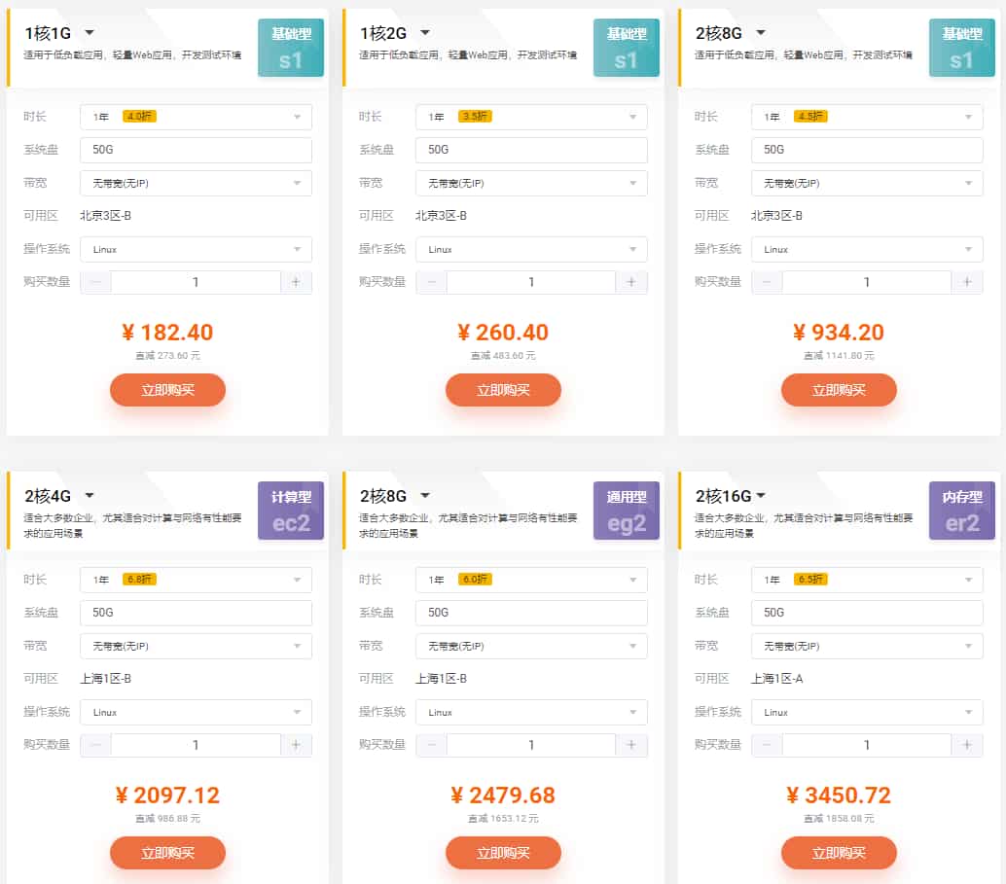Decrease quantity with minus on 1核2G card
This screenshot has height=884, width=1006.
(432, 282)
